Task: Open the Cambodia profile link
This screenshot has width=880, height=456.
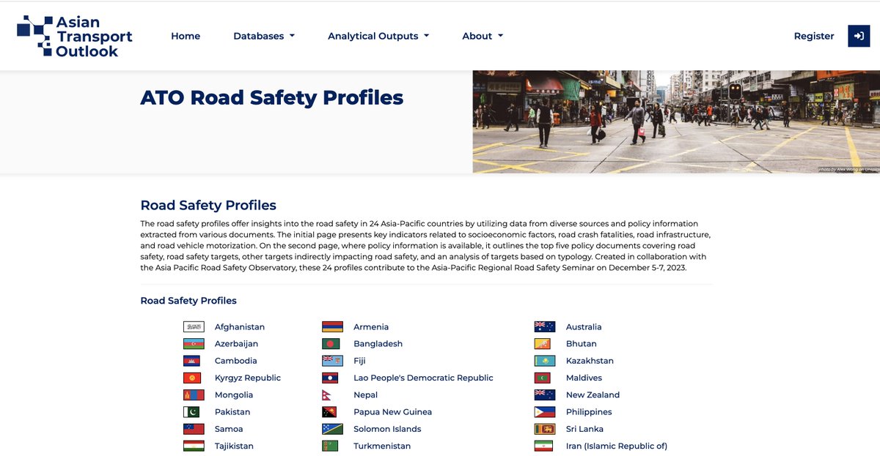Action: point(236,361)
